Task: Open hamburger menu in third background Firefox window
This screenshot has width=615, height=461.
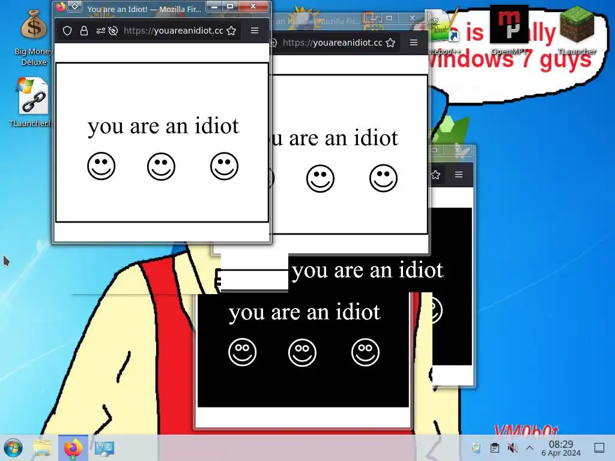Action: click(x=459, y=175)
